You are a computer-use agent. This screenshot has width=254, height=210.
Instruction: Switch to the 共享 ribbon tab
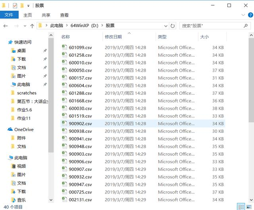click(46, 15)
